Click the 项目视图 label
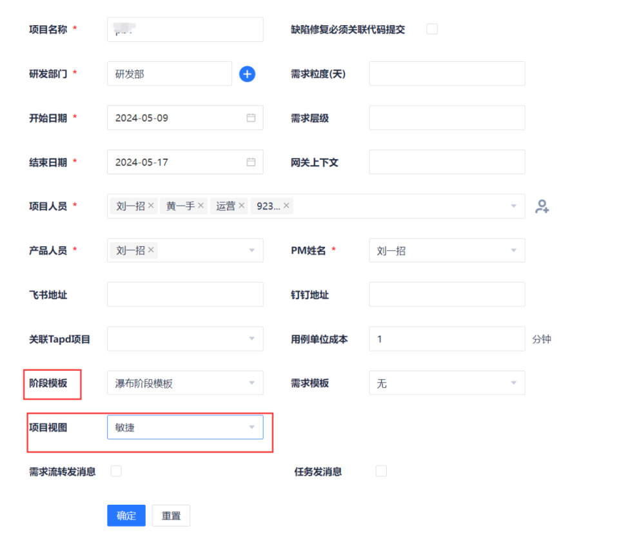The height and width of the screenshot is (546, 619). pyautogui.click(x=48, y=427)
